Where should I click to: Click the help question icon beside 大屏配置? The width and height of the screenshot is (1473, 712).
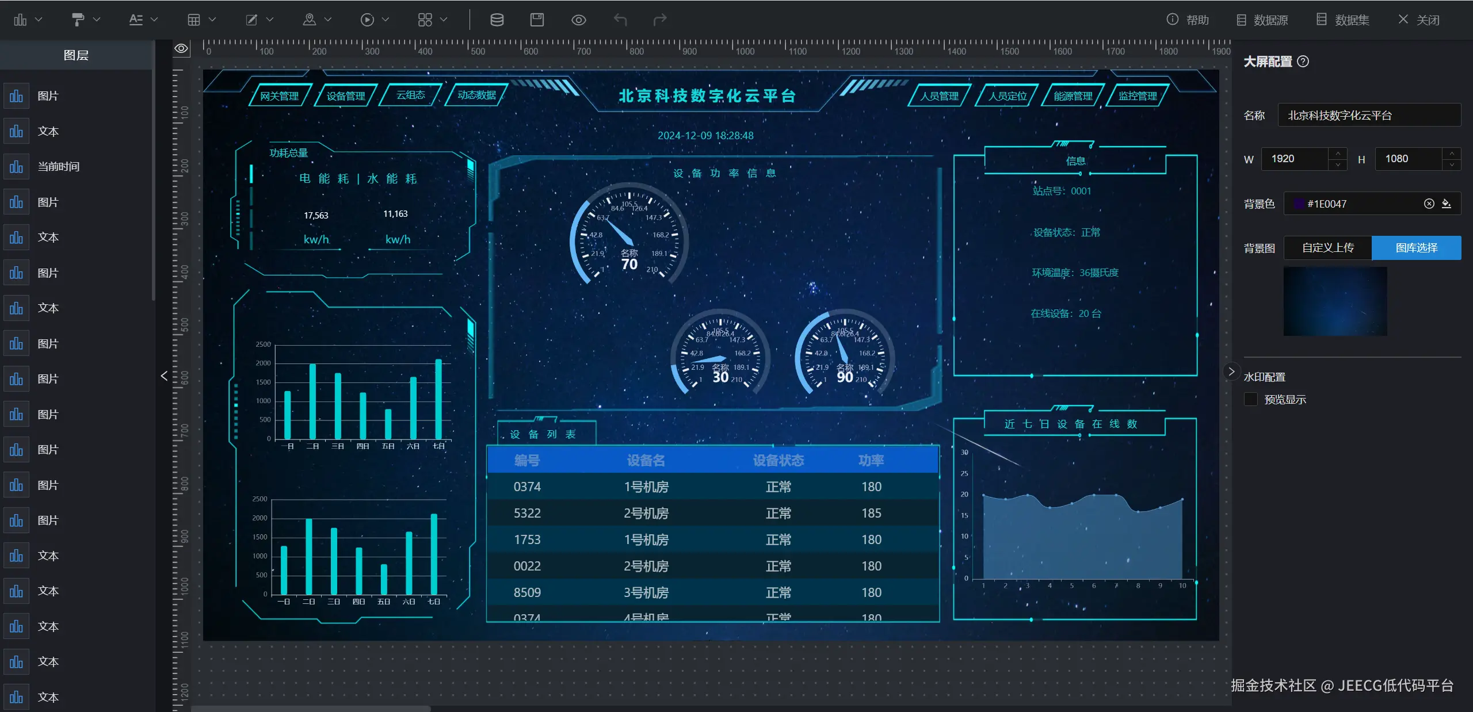(1303, 62)
